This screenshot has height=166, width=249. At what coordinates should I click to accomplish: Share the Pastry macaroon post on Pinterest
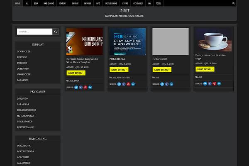(x=215, y=83)
